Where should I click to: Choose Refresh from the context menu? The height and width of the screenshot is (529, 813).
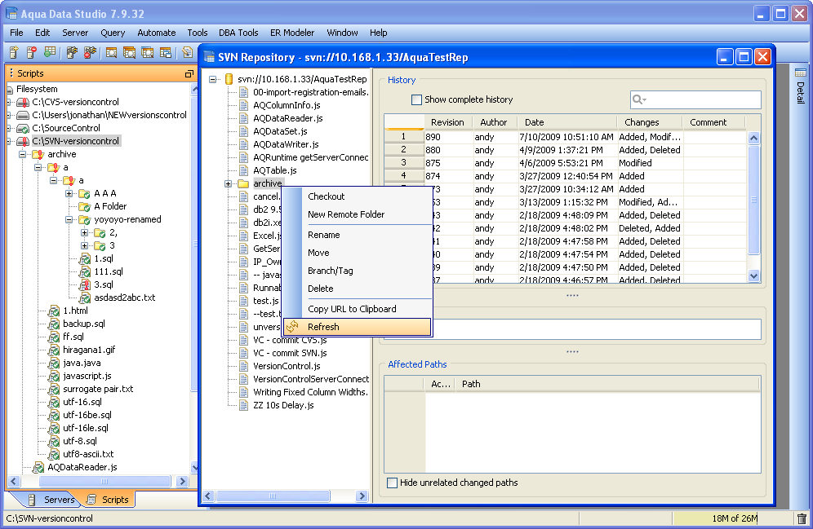click(x=323, y=327)
